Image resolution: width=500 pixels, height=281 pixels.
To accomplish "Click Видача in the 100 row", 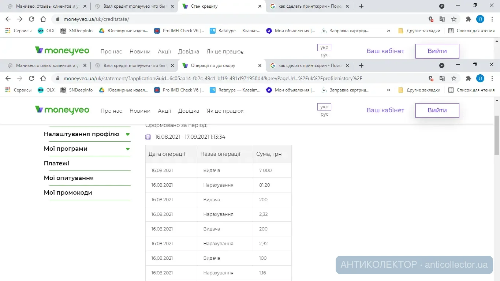I will click(212, 258).
